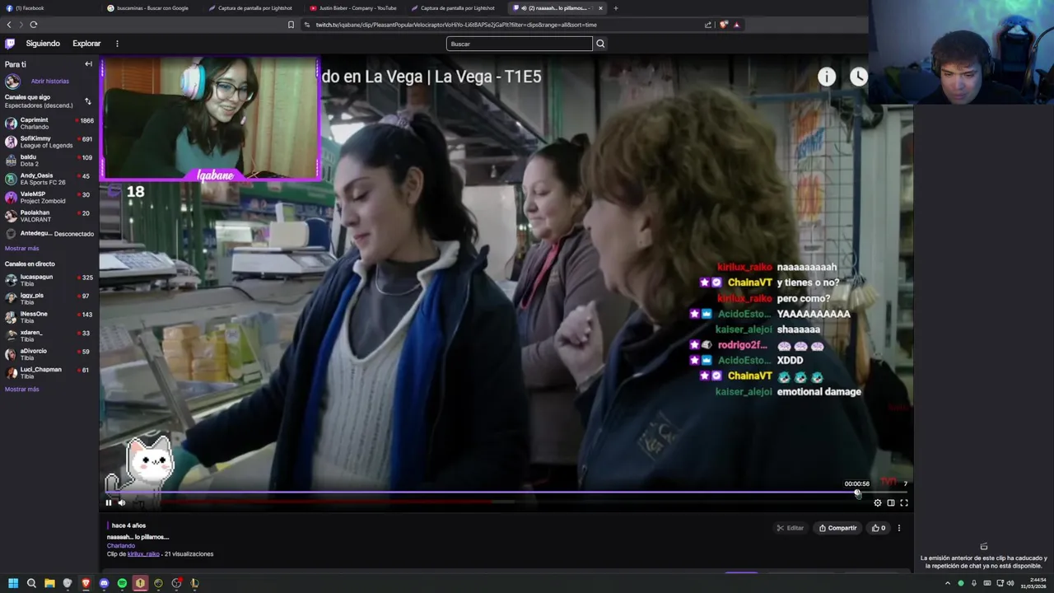
Task: Click the info icon over the video
Action: (827, 77)
